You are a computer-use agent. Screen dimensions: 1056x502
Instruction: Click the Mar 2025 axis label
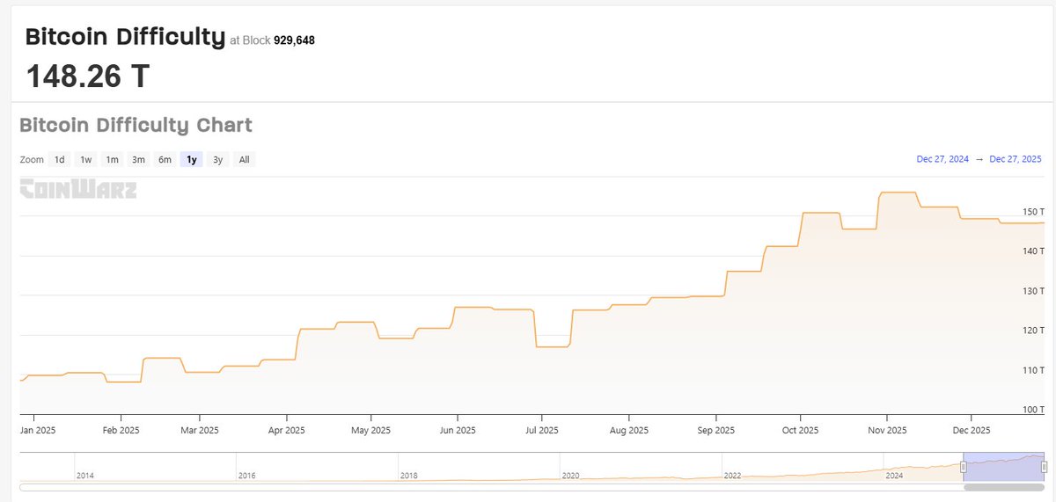200,431
